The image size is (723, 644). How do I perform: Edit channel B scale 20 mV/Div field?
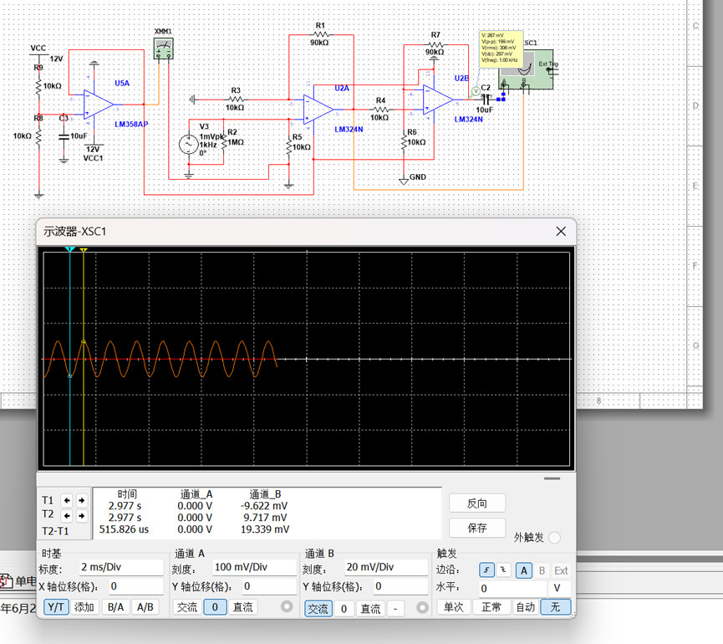coord(386,567)
